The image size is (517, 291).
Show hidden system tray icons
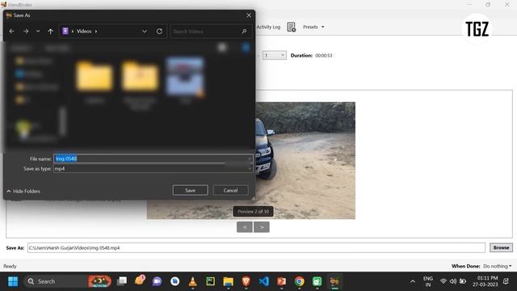coord(413,281)
